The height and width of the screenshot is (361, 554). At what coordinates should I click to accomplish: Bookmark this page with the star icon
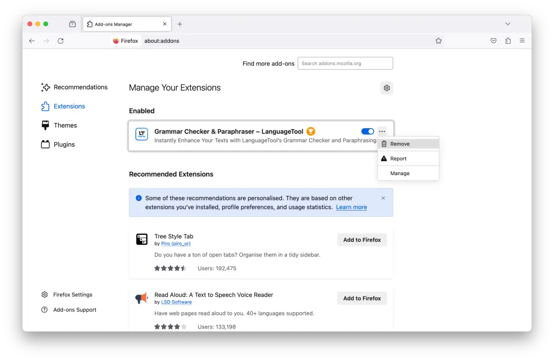(x=438, y=41)
